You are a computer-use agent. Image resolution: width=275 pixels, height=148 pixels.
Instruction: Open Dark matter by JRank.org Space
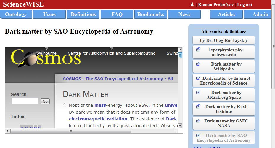[224, 95]
